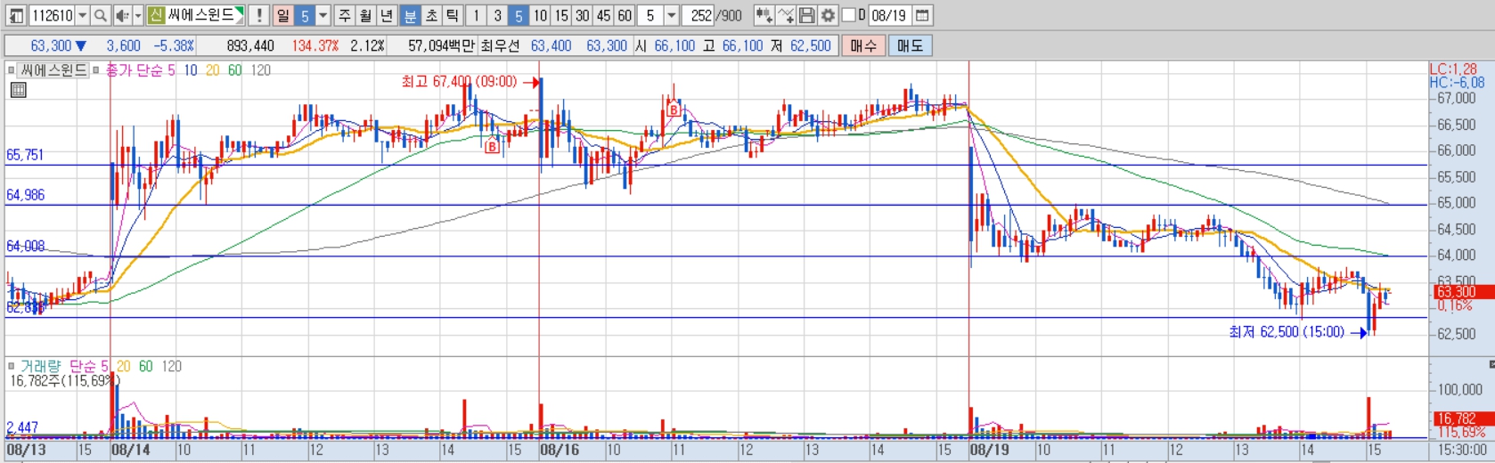Click the 20 moving average legend value
The width and height of the screenshot is (1495, 463).
click(x=212, y=69)
